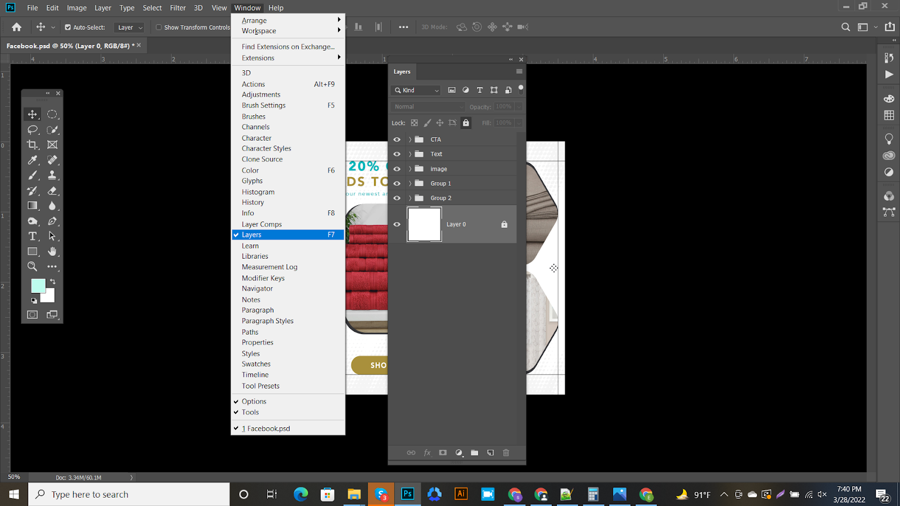Enable Show Transform Controls checkbox
This screenshot has width=900, height=506.
[x=159, y=27]
